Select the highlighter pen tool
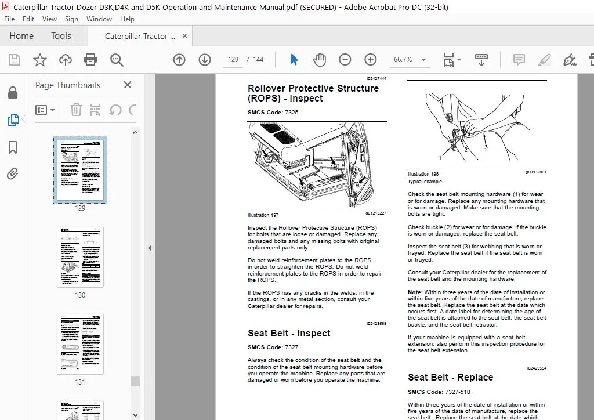The height and width of the screenshot is (420, 594). 544,60
